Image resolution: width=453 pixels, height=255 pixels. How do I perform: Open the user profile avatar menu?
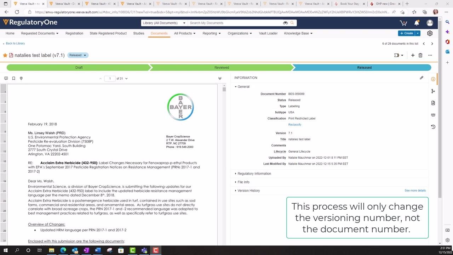430,23
